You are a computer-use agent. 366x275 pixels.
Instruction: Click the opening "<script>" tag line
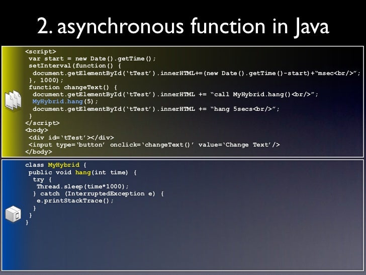point(41,51)
